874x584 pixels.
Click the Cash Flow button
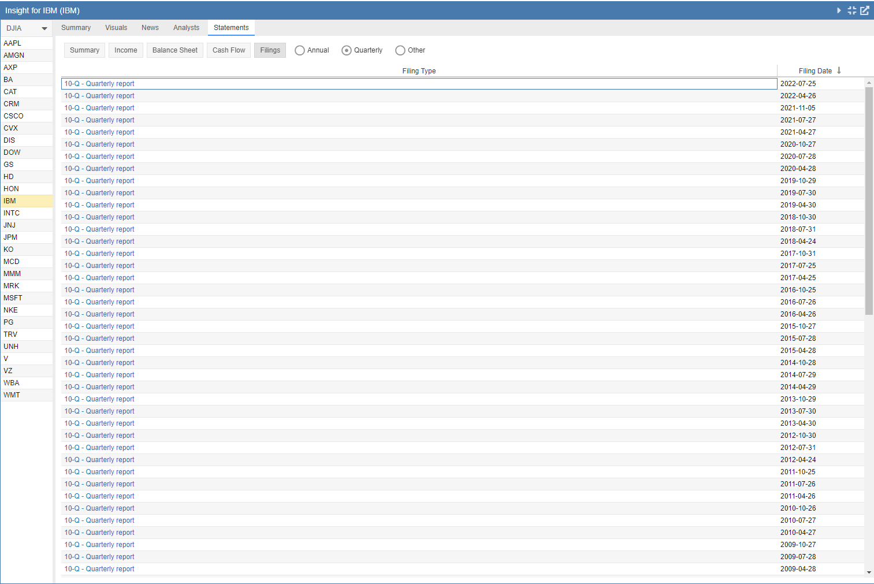(x=229, y=50)
